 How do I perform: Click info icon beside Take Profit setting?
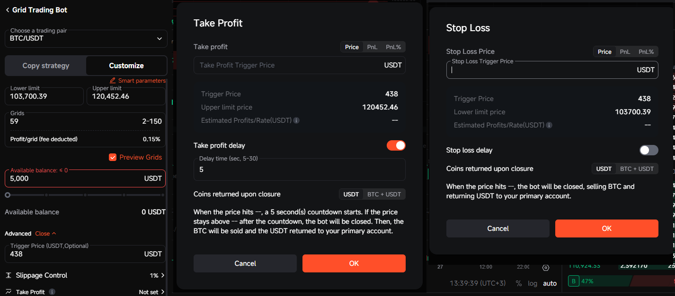click(x=52, y=292)
